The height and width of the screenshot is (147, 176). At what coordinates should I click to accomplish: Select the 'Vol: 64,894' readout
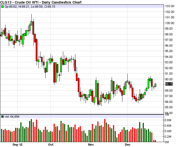click(x=12, y=117)
